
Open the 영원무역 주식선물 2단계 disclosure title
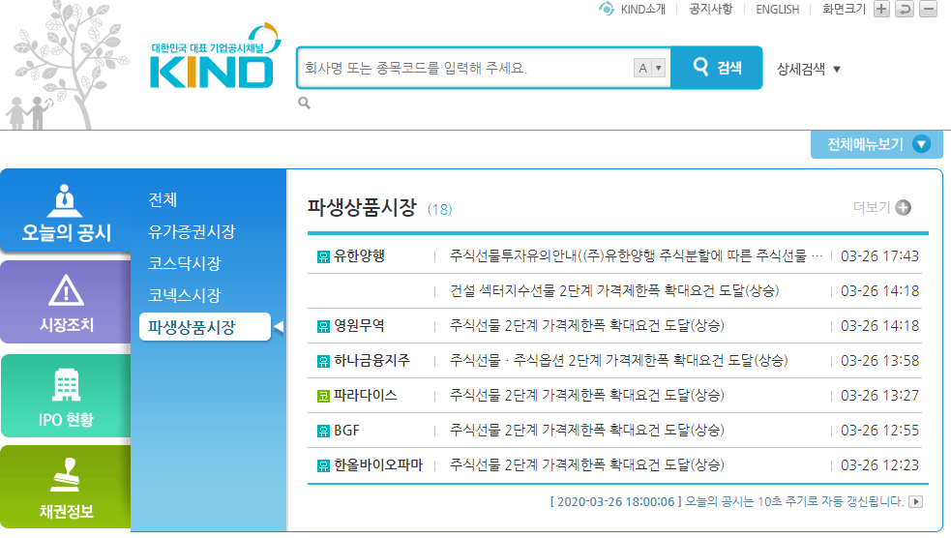point(587,326)
